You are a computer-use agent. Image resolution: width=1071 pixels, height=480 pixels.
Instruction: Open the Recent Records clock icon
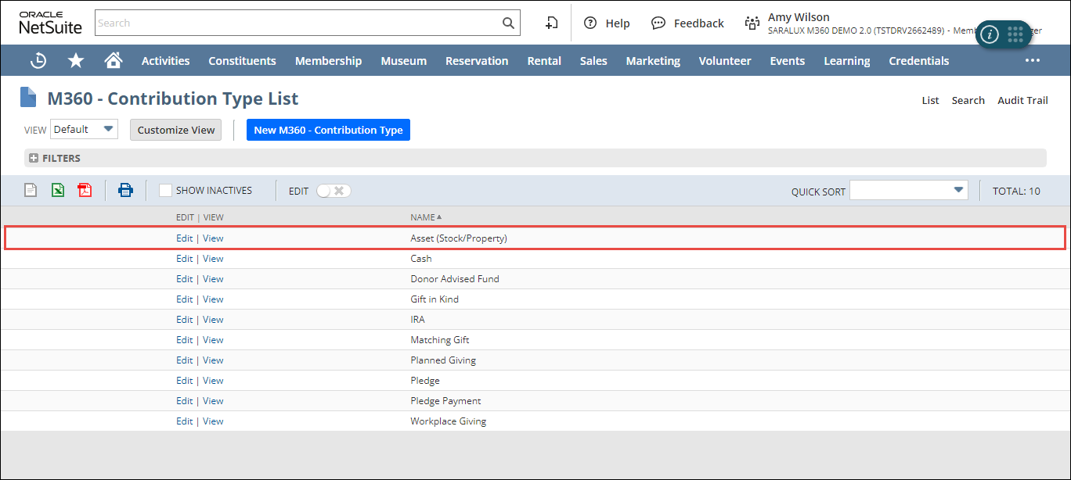click(x=38, y=60)
